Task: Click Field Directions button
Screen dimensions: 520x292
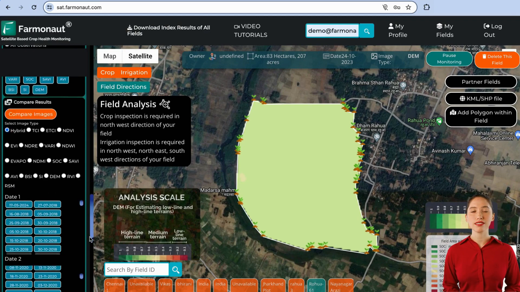Action: point(123,87)
